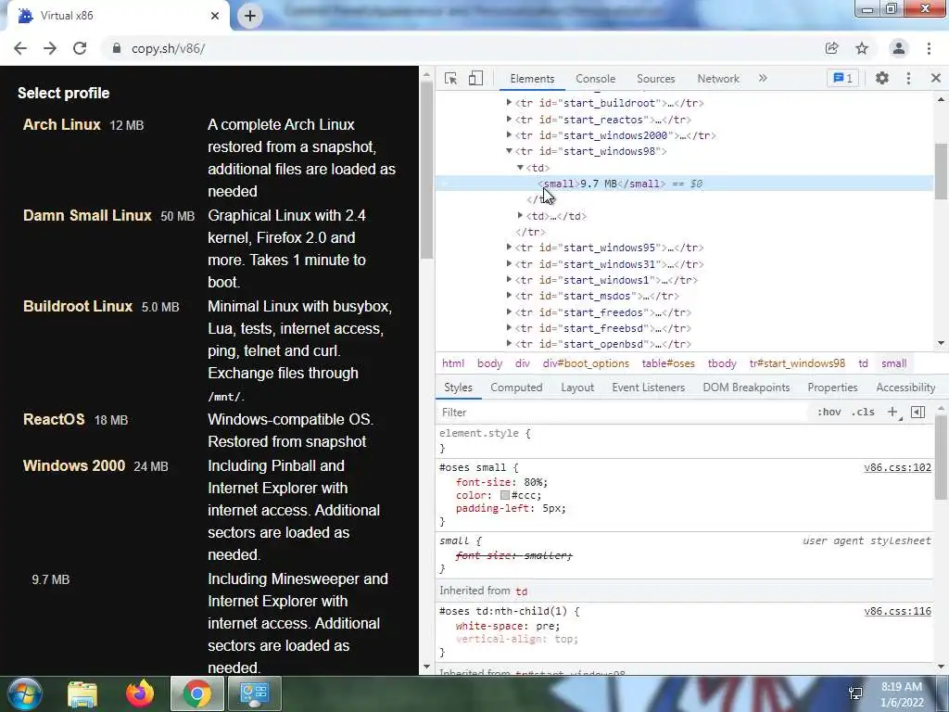Screen dimensions: 949x712
Task: Open File Explorer from taskbar
Action: [82, 693]
